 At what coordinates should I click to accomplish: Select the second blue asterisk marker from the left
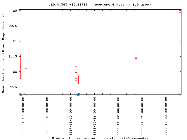tap(26, 95)
